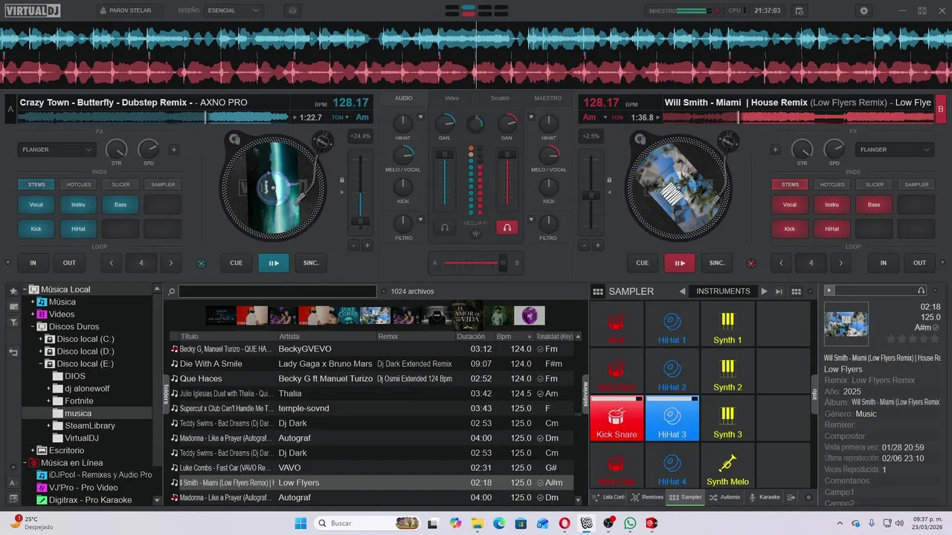Toggle deck A Vocal stem pad

tap(36, 204)
